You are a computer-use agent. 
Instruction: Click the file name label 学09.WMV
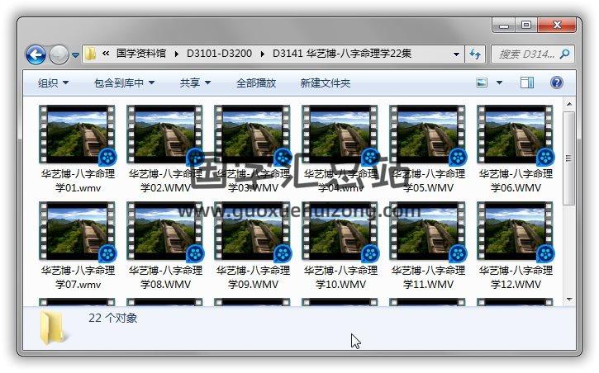click(x=253, y=284)
